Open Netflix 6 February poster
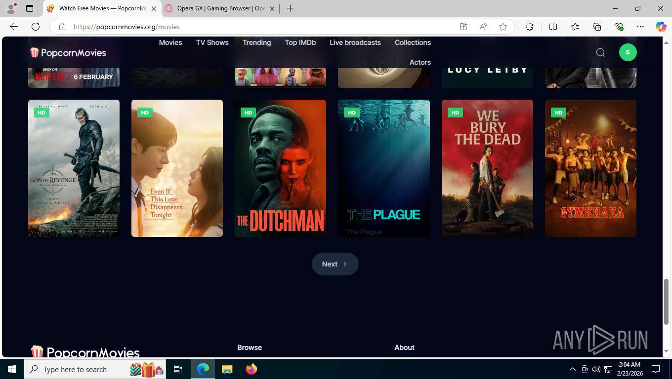This screenshot has height=379, width=672. [74, 77]
